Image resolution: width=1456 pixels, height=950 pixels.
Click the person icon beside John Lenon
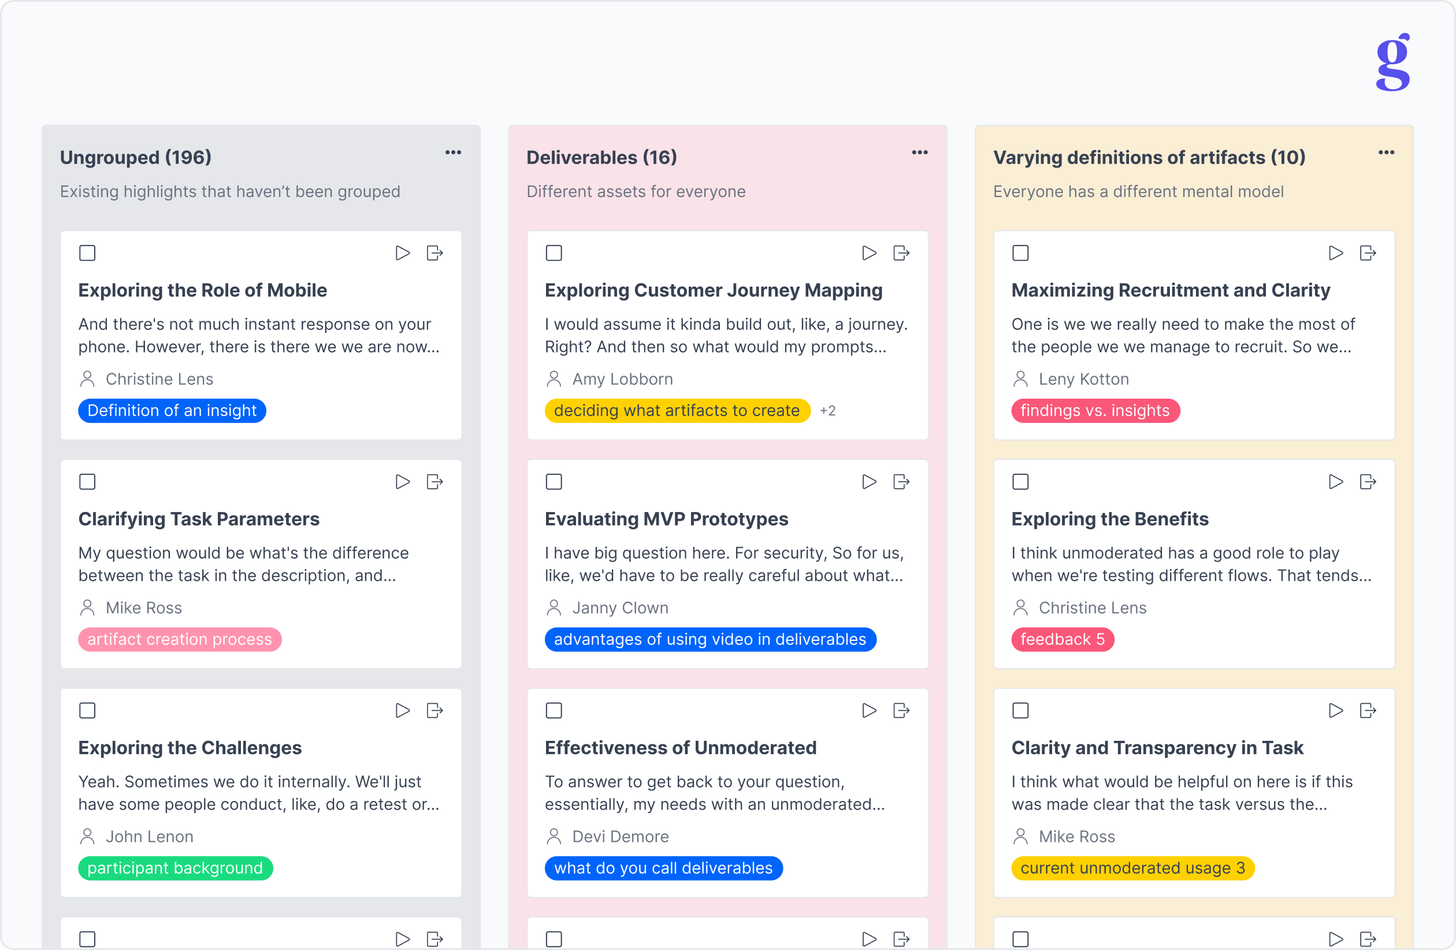pyautogui.click(x=87, y=837)
